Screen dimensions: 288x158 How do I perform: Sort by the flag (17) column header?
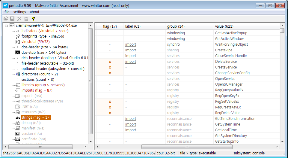(110, 26)
